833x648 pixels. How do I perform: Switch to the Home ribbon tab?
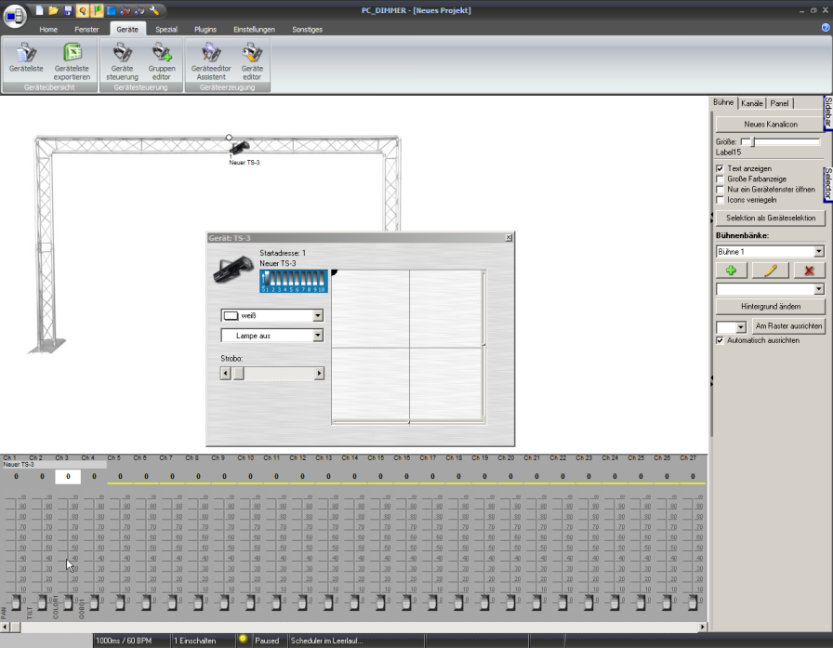[x=48, y=29]
